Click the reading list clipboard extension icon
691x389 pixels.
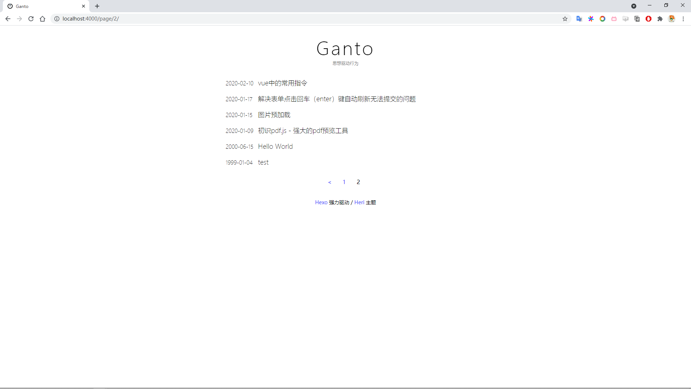click(637, 19)
